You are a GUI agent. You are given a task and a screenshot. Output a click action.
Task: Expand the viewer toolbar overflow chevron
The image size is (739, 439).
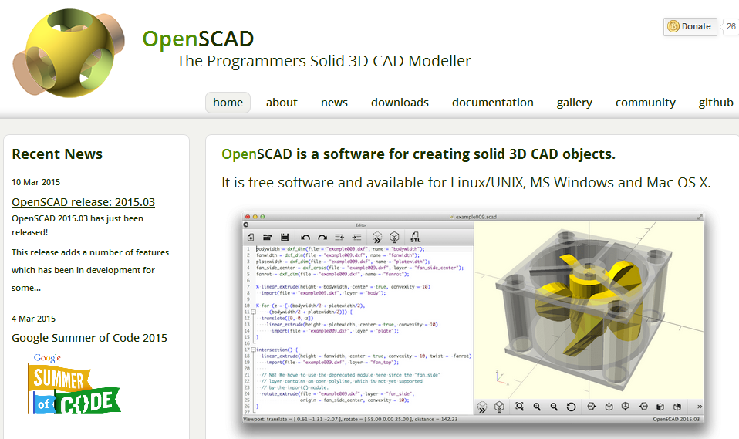tap(700, 407)
